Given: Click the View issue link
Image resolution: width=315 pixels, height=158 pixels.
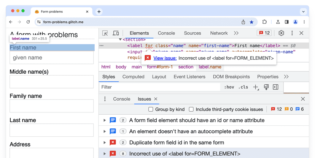Looking at the screenshot, I should [x=165, y=58].
